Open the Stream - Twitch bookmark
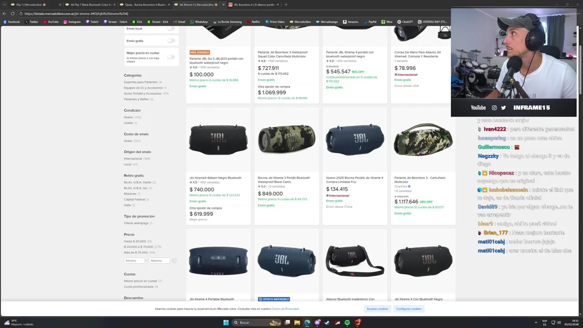583x328 pixels. coord(115,21)
